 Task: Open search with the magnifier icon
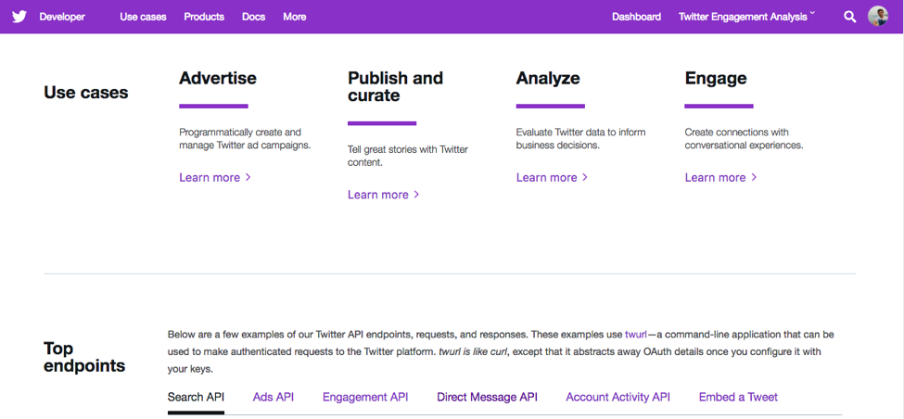pyautogui.click(x=849, y=17)
